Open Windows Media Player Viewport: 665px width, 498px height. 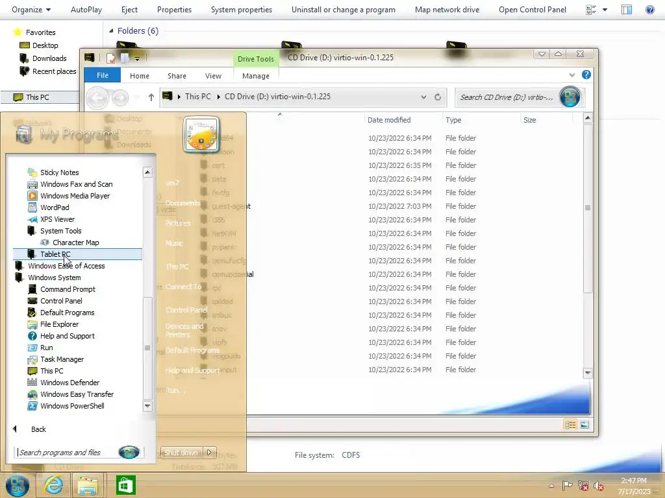(x=75, y=196)
